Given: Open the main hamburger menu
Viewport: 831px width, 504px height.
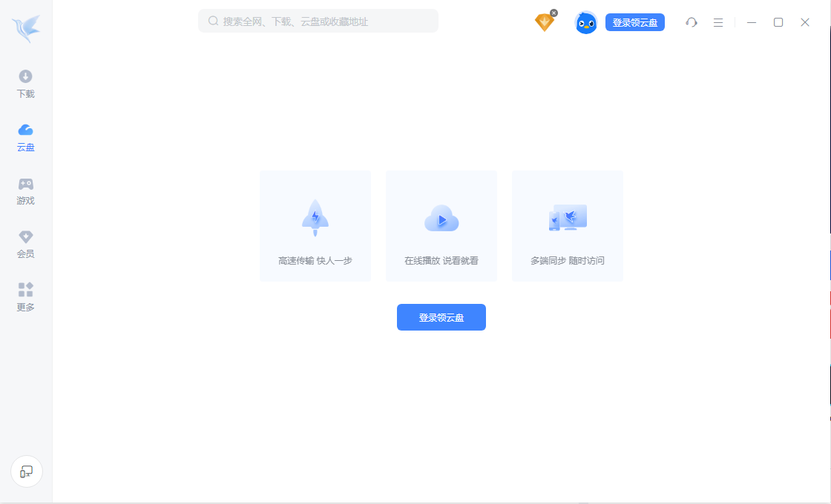Looking at the screenshot, I should 718,22.
